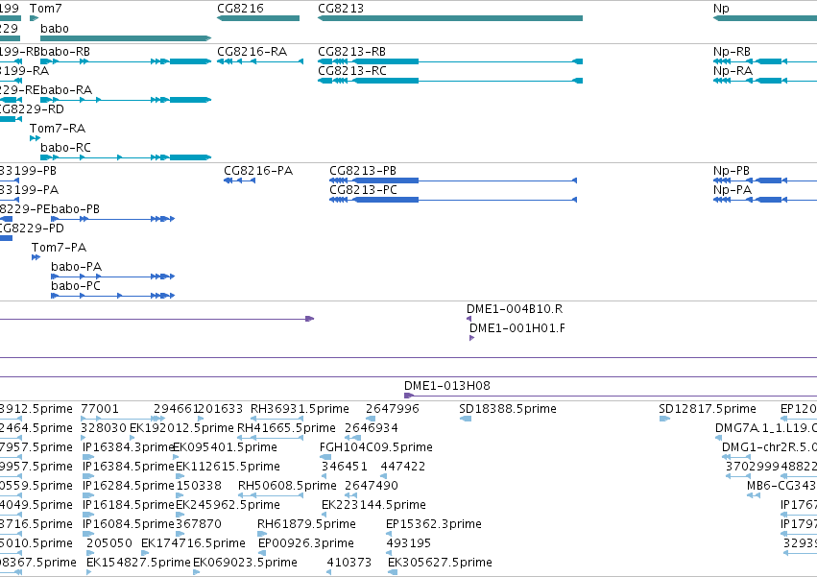
Task: Select the Np-PB coding sequence
Action: coord(765,180)
